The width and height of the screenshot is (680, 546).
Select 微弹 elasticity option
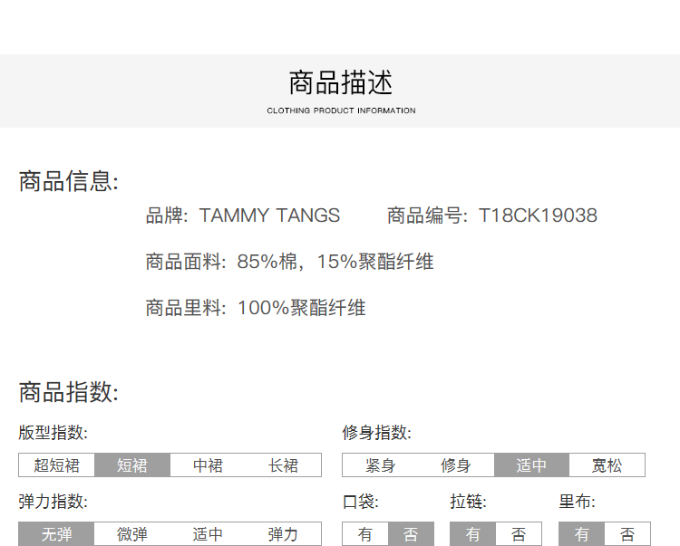point(132,534)
